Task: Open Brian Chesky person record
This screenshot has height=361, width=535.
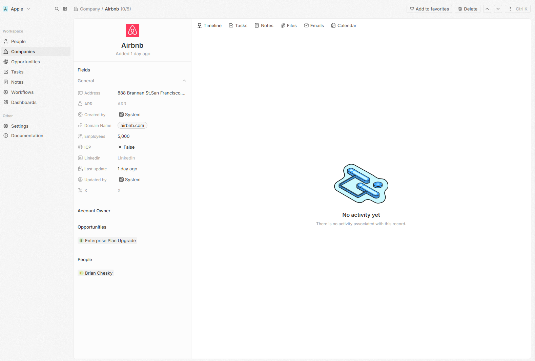Action: click(96, 273)
